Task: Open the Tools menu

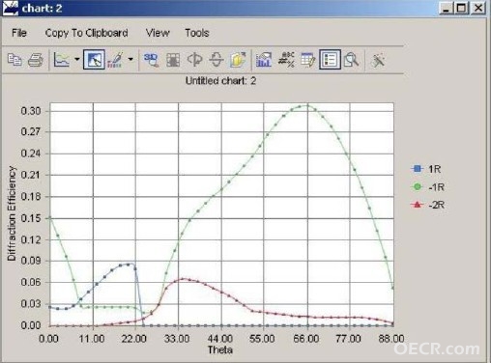Action: point(197,33)
